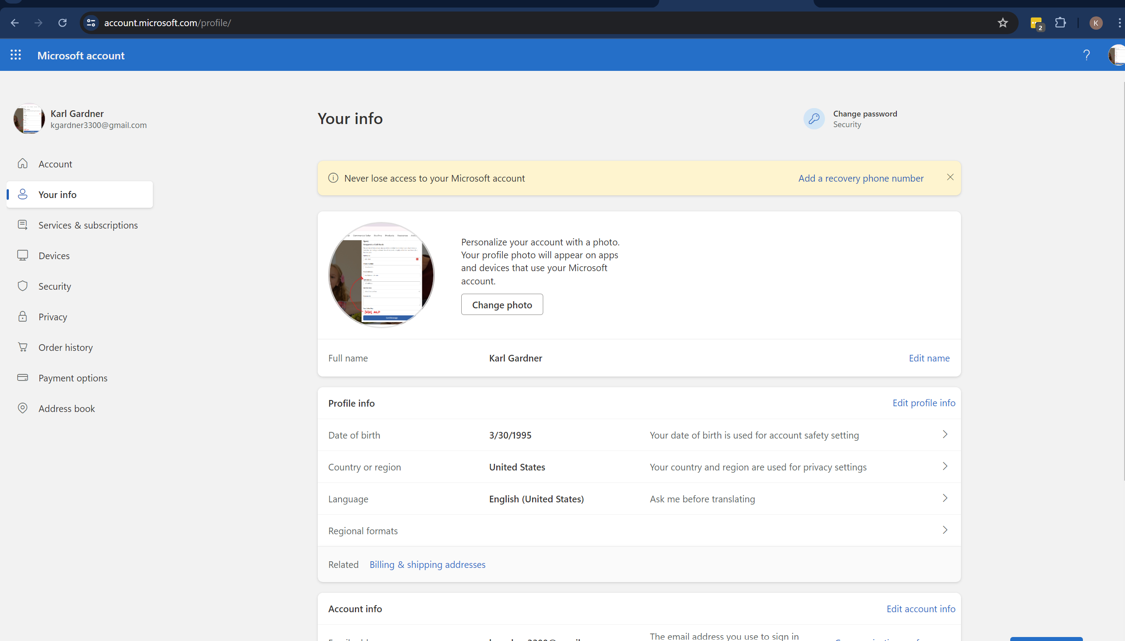
Task: Click the help question mark icon
Action: 1086,55
